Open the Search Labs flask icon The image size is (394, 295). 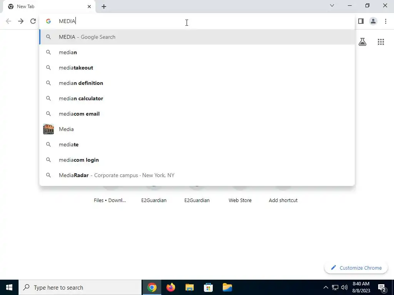[362, 41]
